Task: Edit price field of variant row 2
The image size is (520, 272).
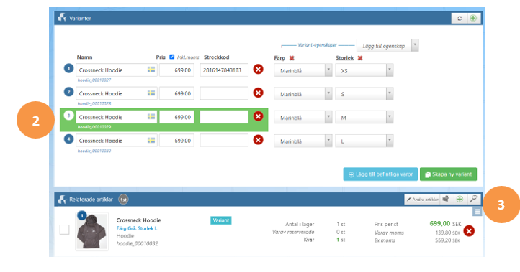Action: (176, 93)
